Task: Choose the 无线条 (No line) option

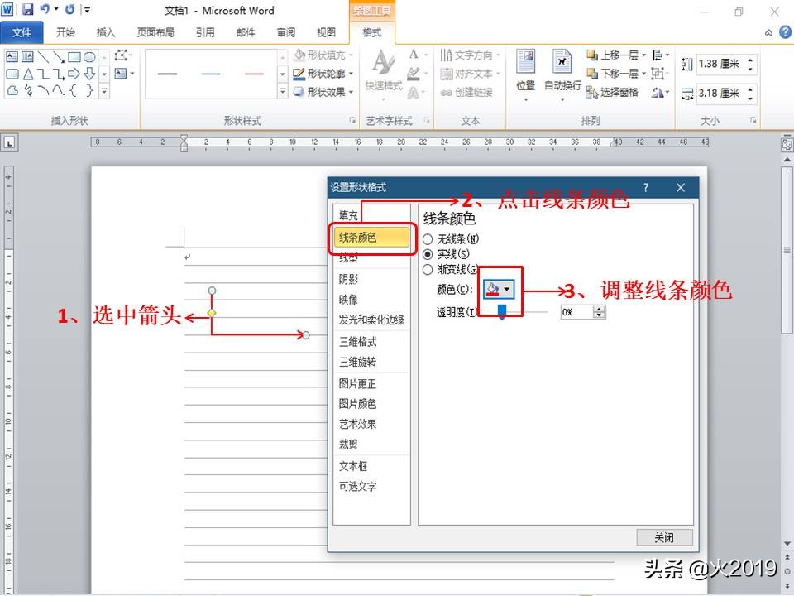Action: click(429, 237)
